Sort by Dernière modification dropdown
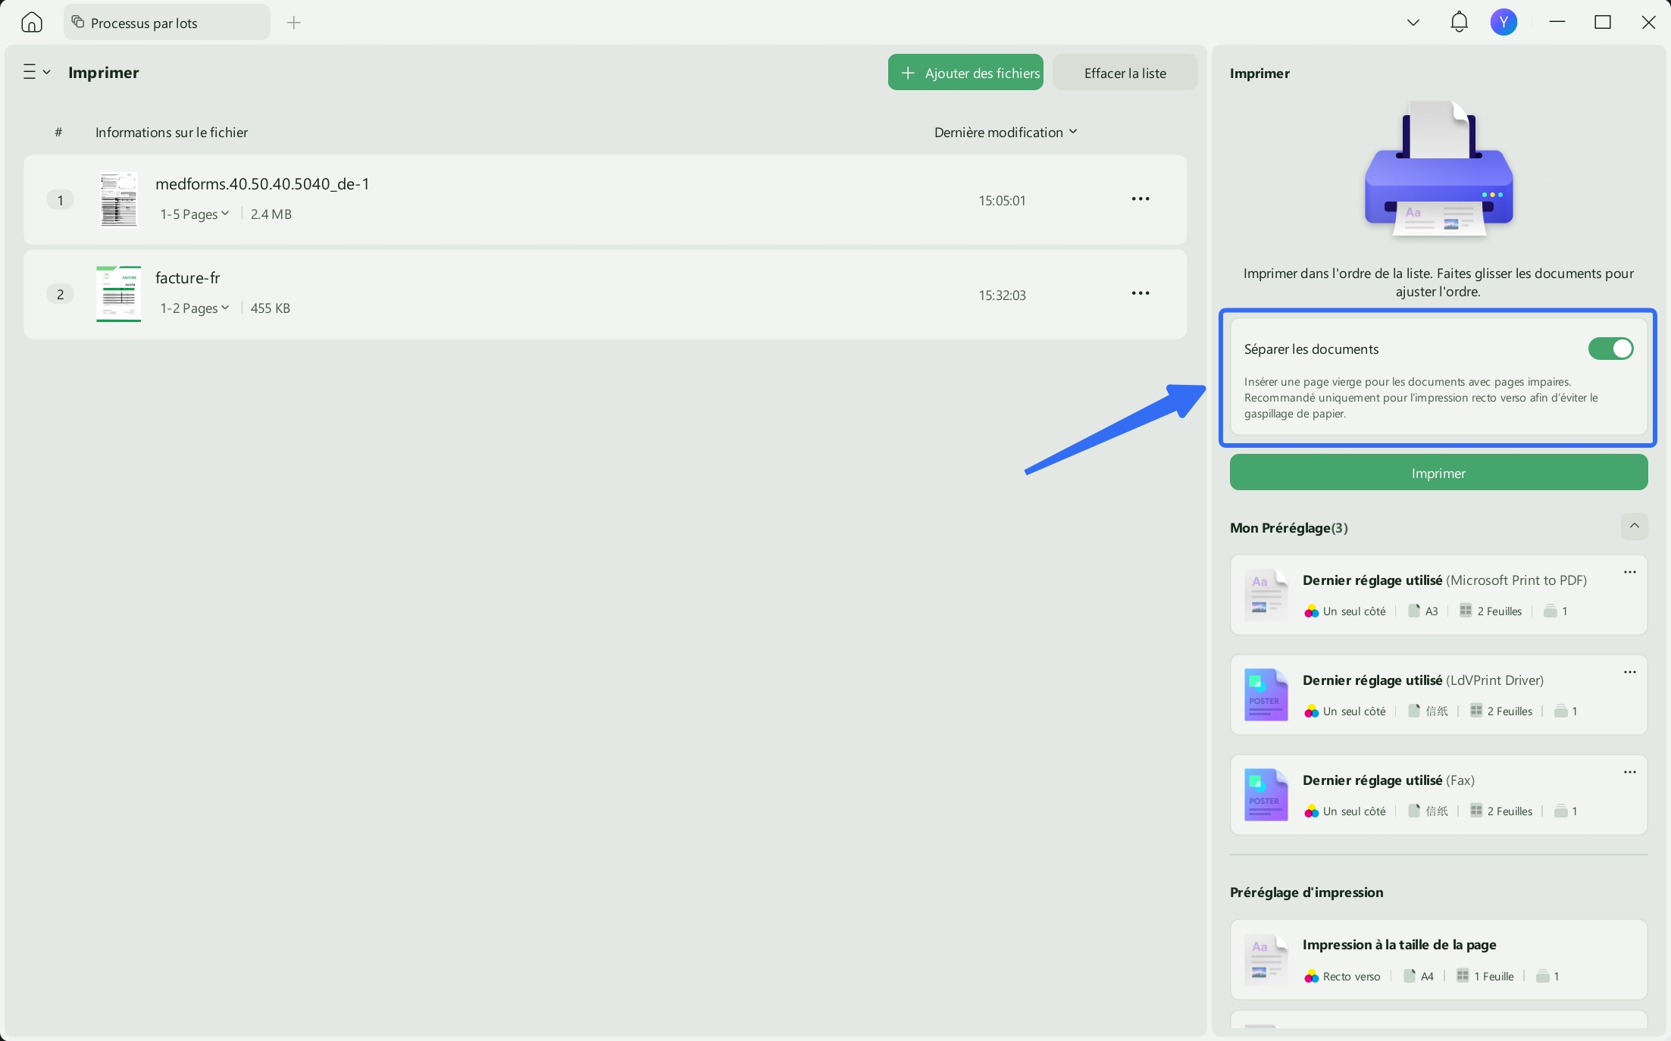The height and width of the screenshot is (1041, 1671). click(x=1006, y=133)
